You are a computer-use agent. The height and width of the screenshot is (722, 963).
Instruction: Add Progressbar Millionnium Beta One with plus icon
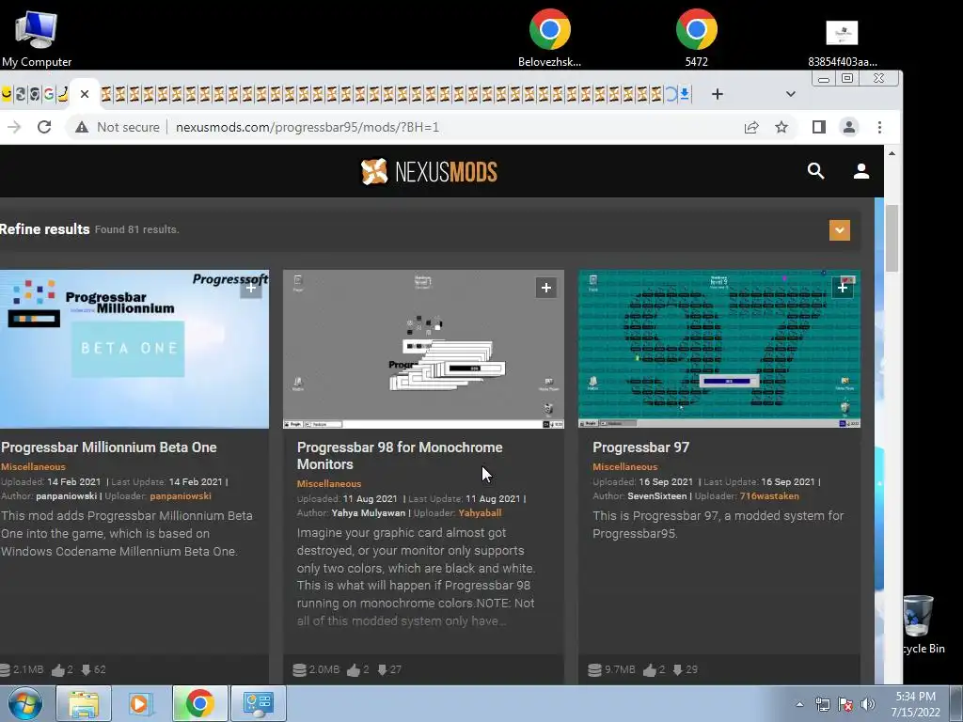[x=250, y=288]
